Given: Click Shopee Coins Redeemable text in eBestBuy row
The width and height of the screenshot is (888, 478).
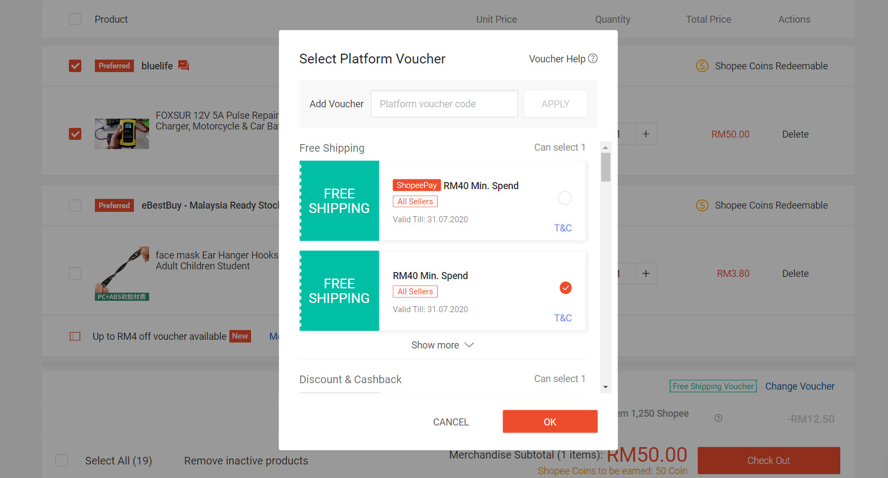Looking at the screenshot, I should coord(771,205).
